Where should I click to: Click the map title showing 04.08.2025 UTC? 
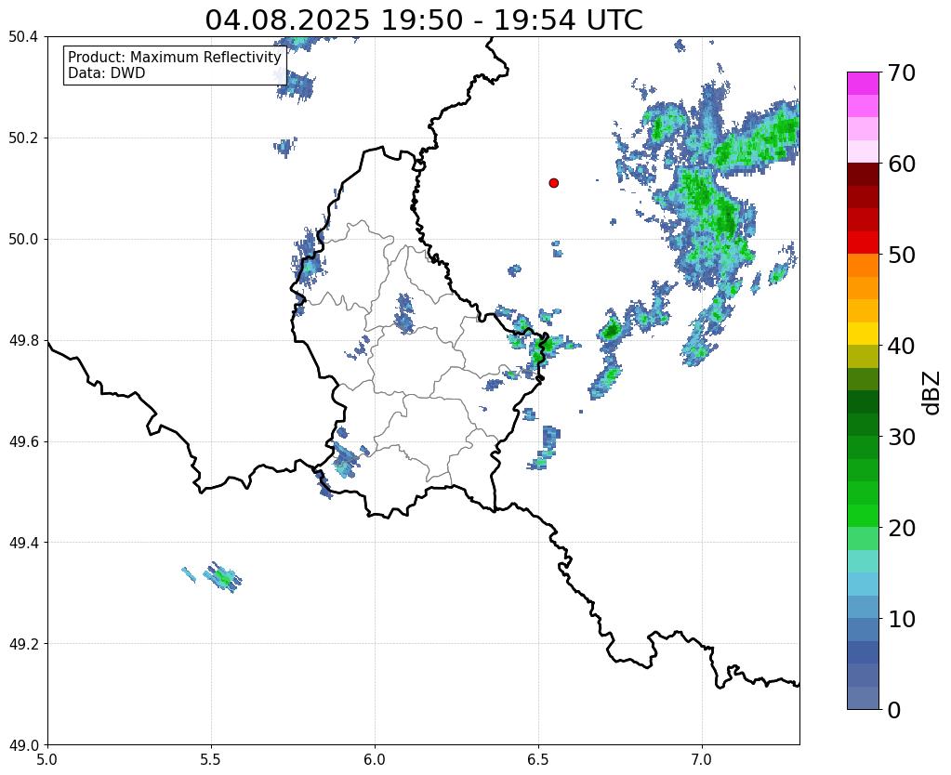coord(423,20)
